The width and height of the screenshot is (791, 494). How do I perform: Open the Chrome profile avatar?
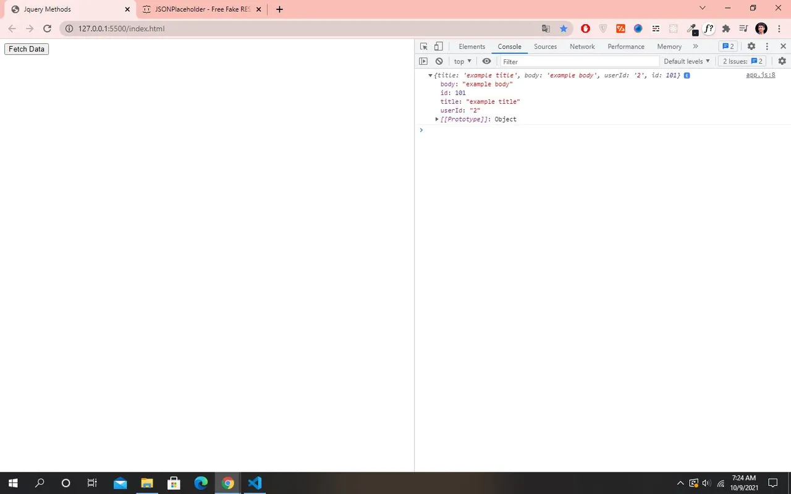tap(761, 28)
